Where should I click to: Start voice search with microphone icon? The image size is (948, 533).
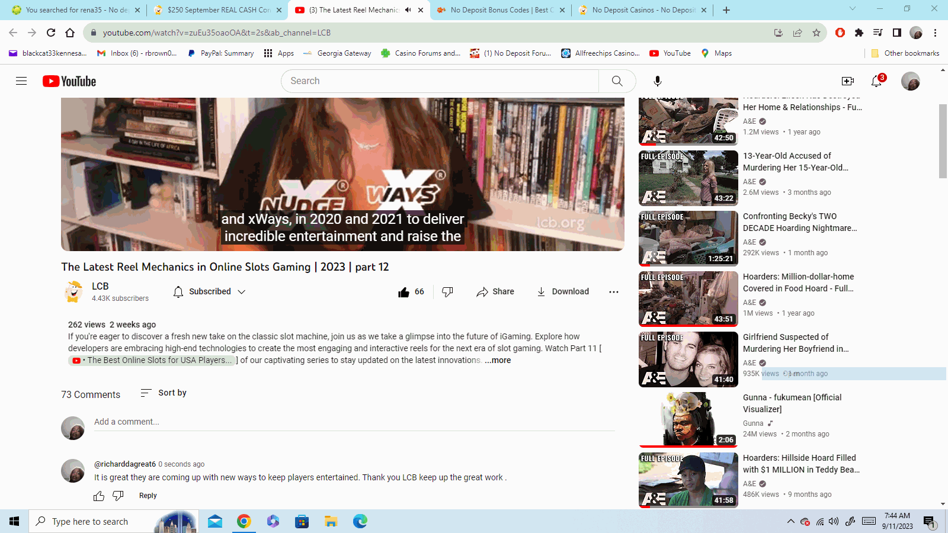[x=657, y=81]
